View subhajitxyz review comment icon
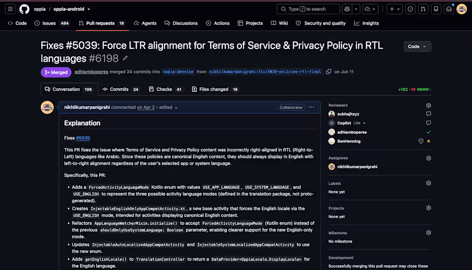This screenshot has width=472, height=270. [x=429, y=114]
